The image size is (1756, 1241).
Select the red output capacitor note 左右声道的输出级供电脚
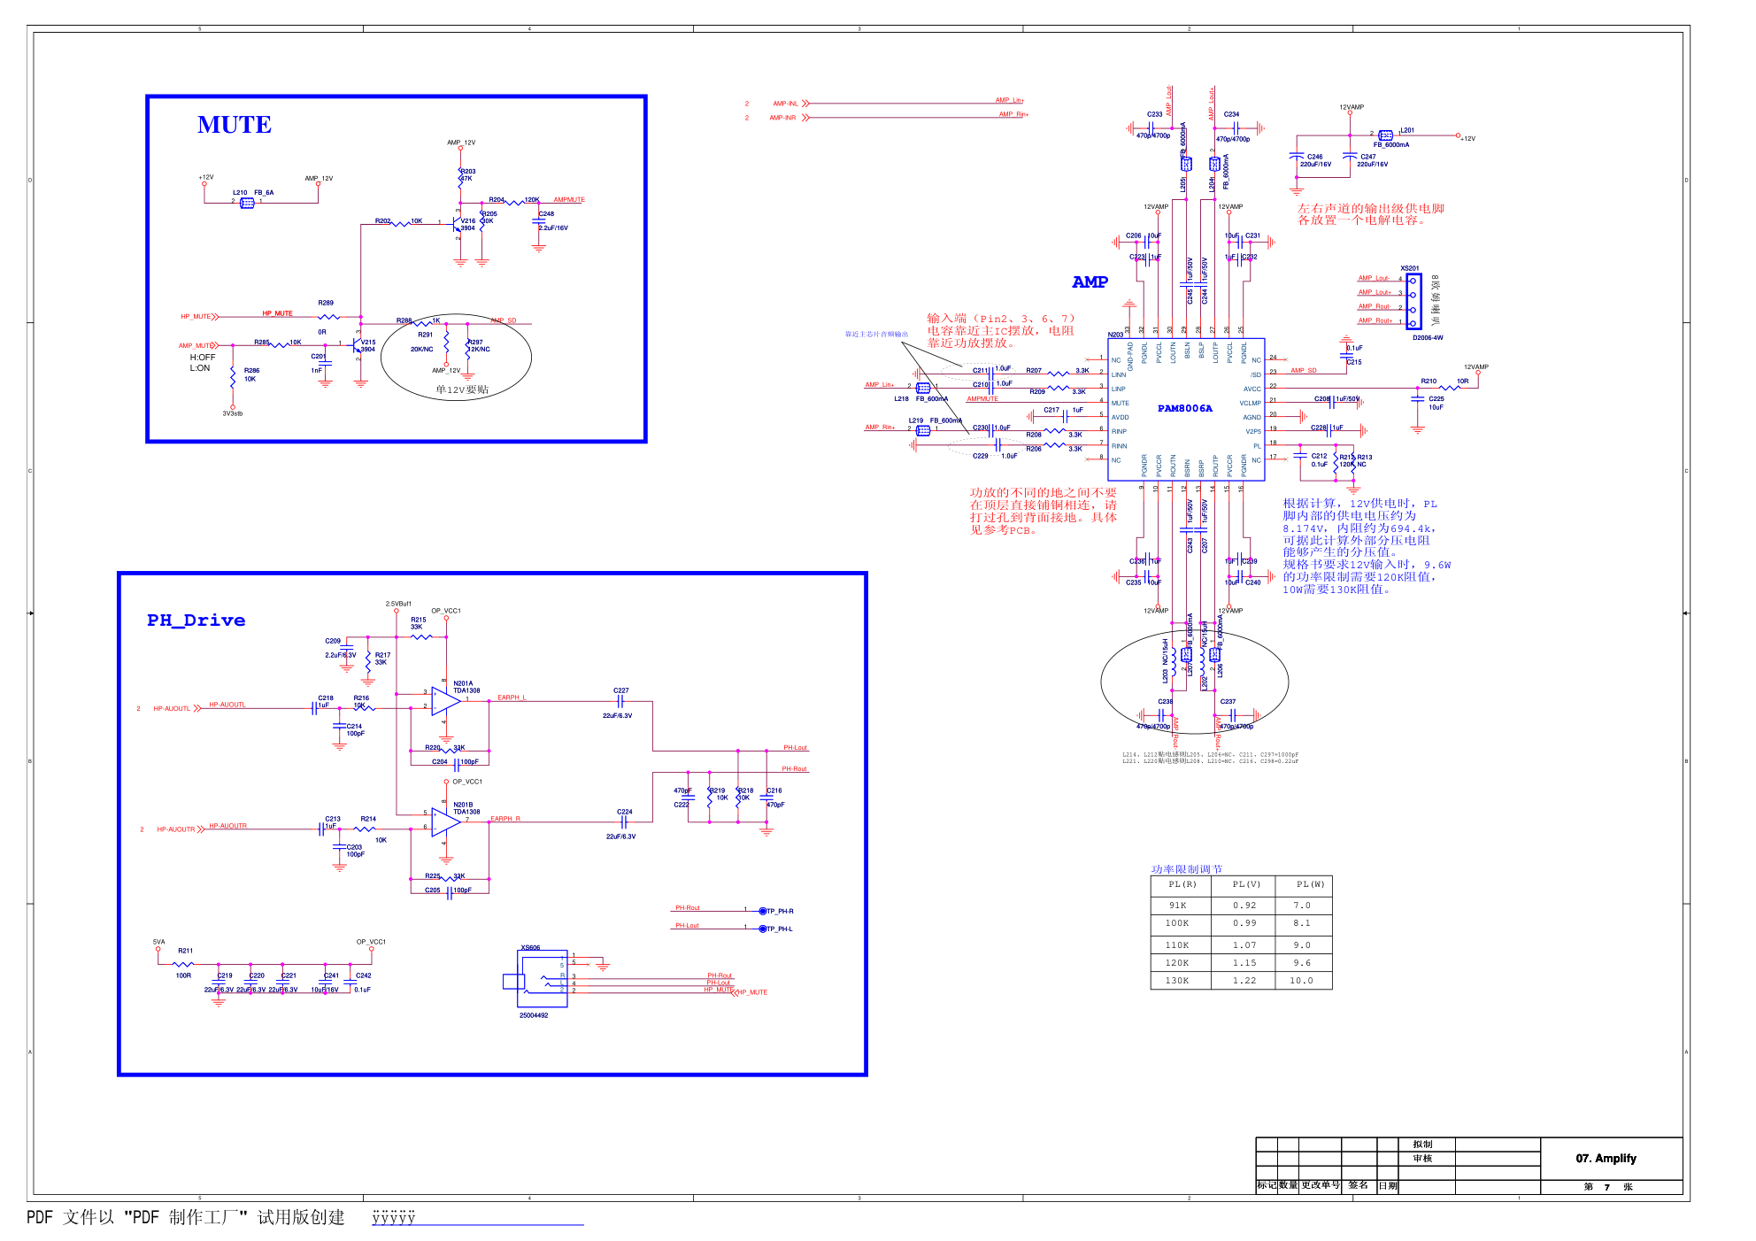click(x=1371, y=214)
